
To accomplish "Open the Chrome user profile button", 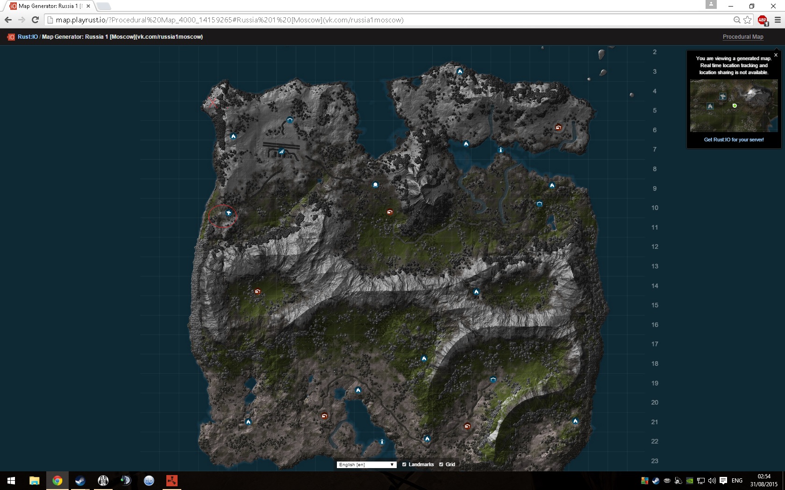I will point(711,4).
